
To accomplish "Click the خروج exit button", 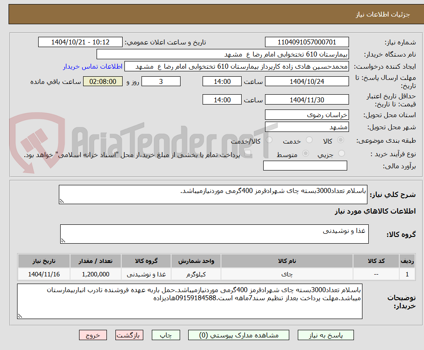I will (x=93, y=335).
